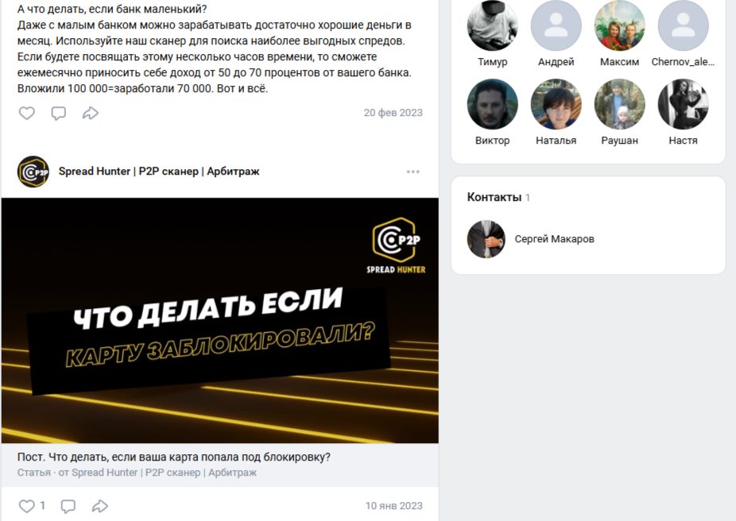Open article about card попала под блокировку
This screenshot has width=736, height=521.
tap(174, 457)
